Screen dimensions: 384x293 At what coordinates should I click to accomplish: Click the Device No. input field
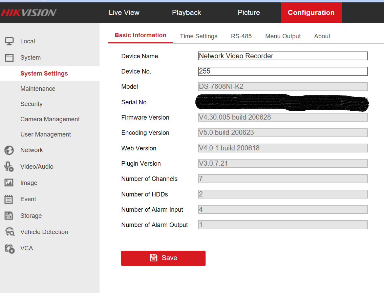[282, 71]
